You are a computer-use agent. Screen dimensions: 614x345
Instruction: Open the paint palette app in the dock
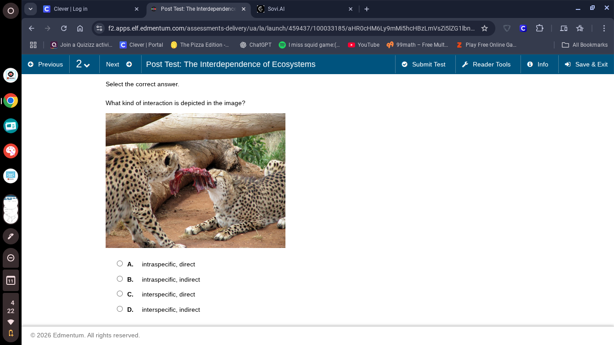[11, 151]
